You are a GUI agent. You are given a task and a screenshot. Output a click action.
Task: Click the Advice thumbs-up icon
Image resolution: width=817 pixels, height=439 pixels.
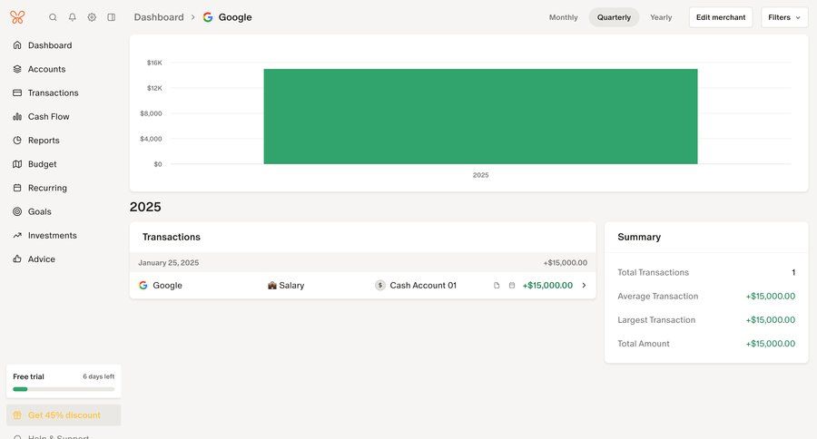click(17, 259)
